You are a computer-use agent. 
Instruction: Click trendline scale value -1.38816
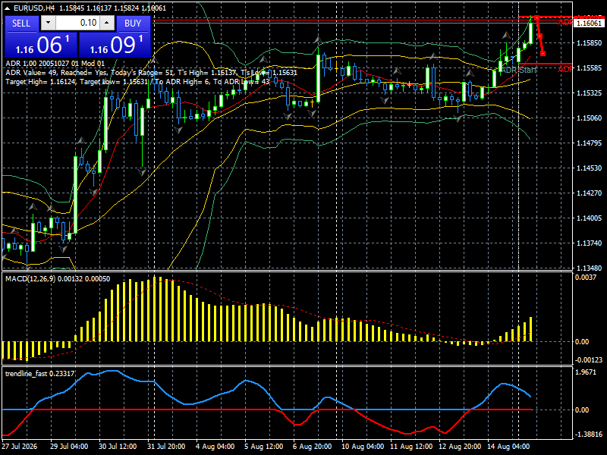point(589,434)
